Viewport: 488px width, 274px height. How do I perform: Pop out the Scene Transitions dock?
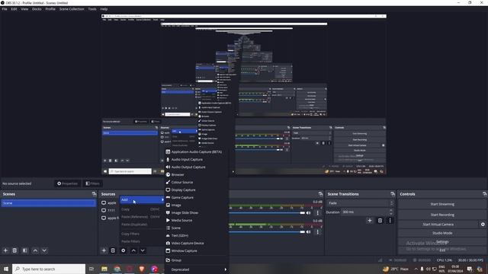point(393,194)
